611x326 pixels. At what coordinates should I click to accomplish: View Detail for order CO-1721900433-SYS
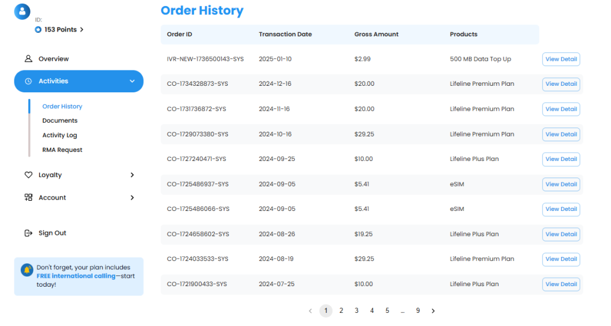click(x=561, y=284)
